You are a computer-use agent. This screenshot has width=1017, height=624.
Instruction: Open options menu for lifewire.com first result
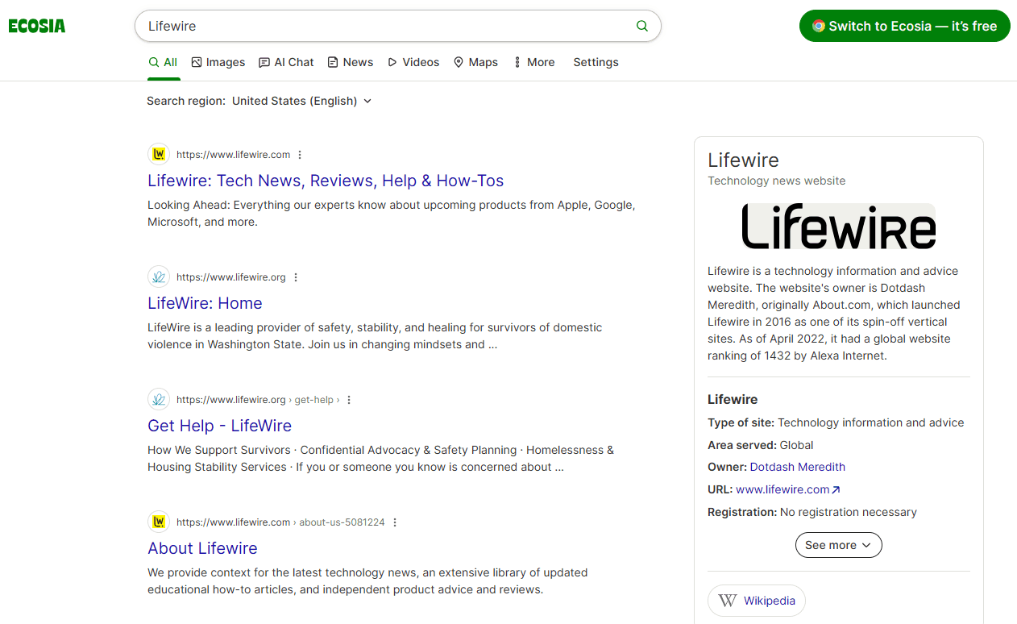coord(300,155)
